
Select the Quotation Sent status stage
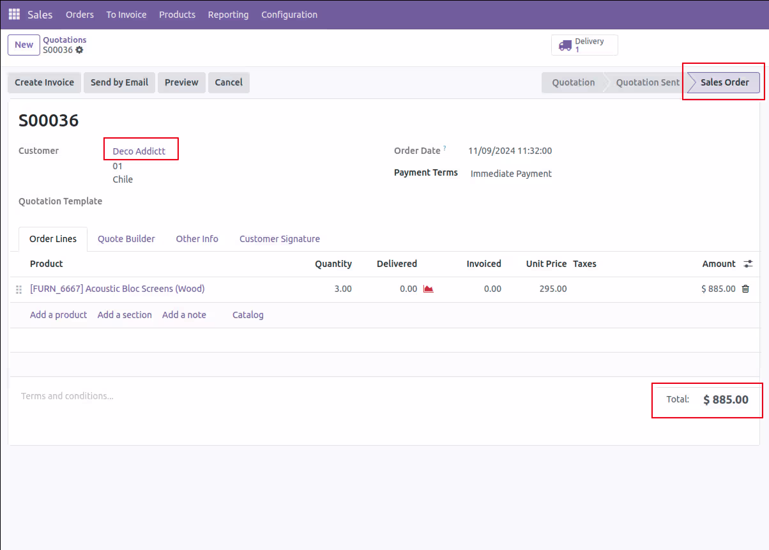click(x=647, y=82)
